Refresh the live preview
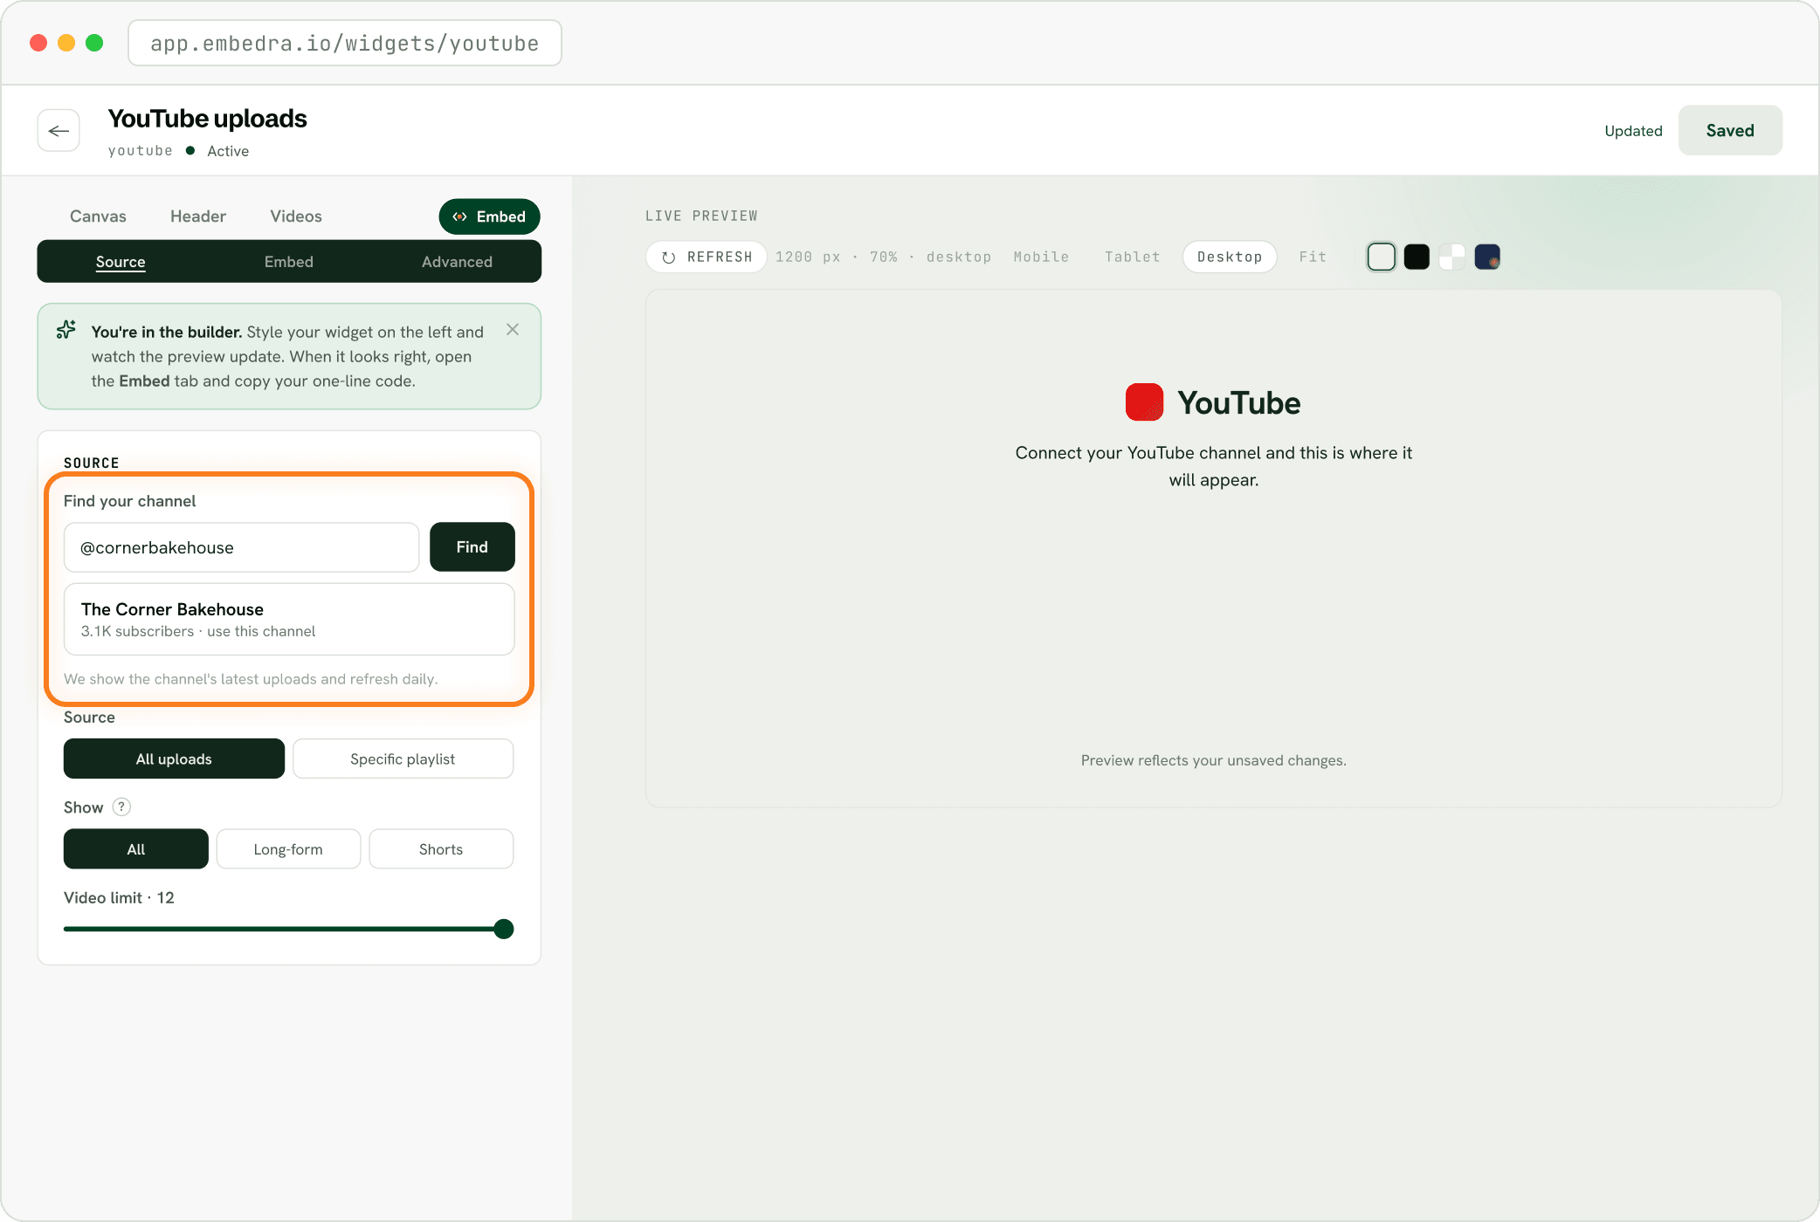This screenshot has height=1222, width=1820. click(x=707, y=257)
